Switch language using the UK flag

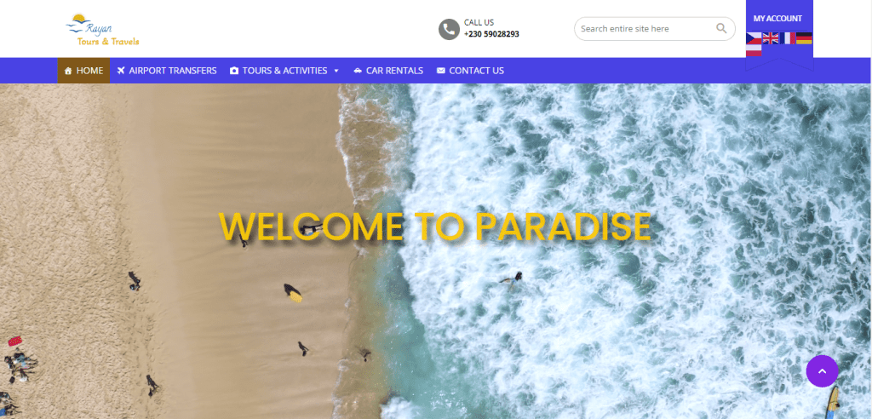point(770,37)
